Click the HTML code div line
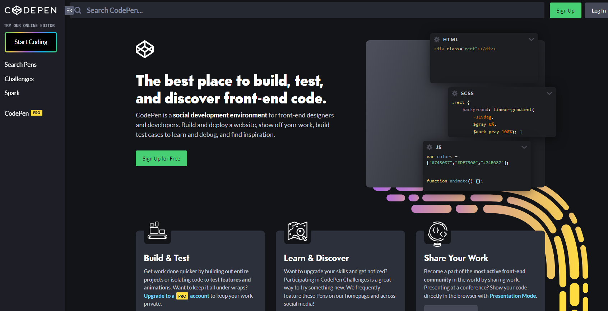 click(464, 49)
